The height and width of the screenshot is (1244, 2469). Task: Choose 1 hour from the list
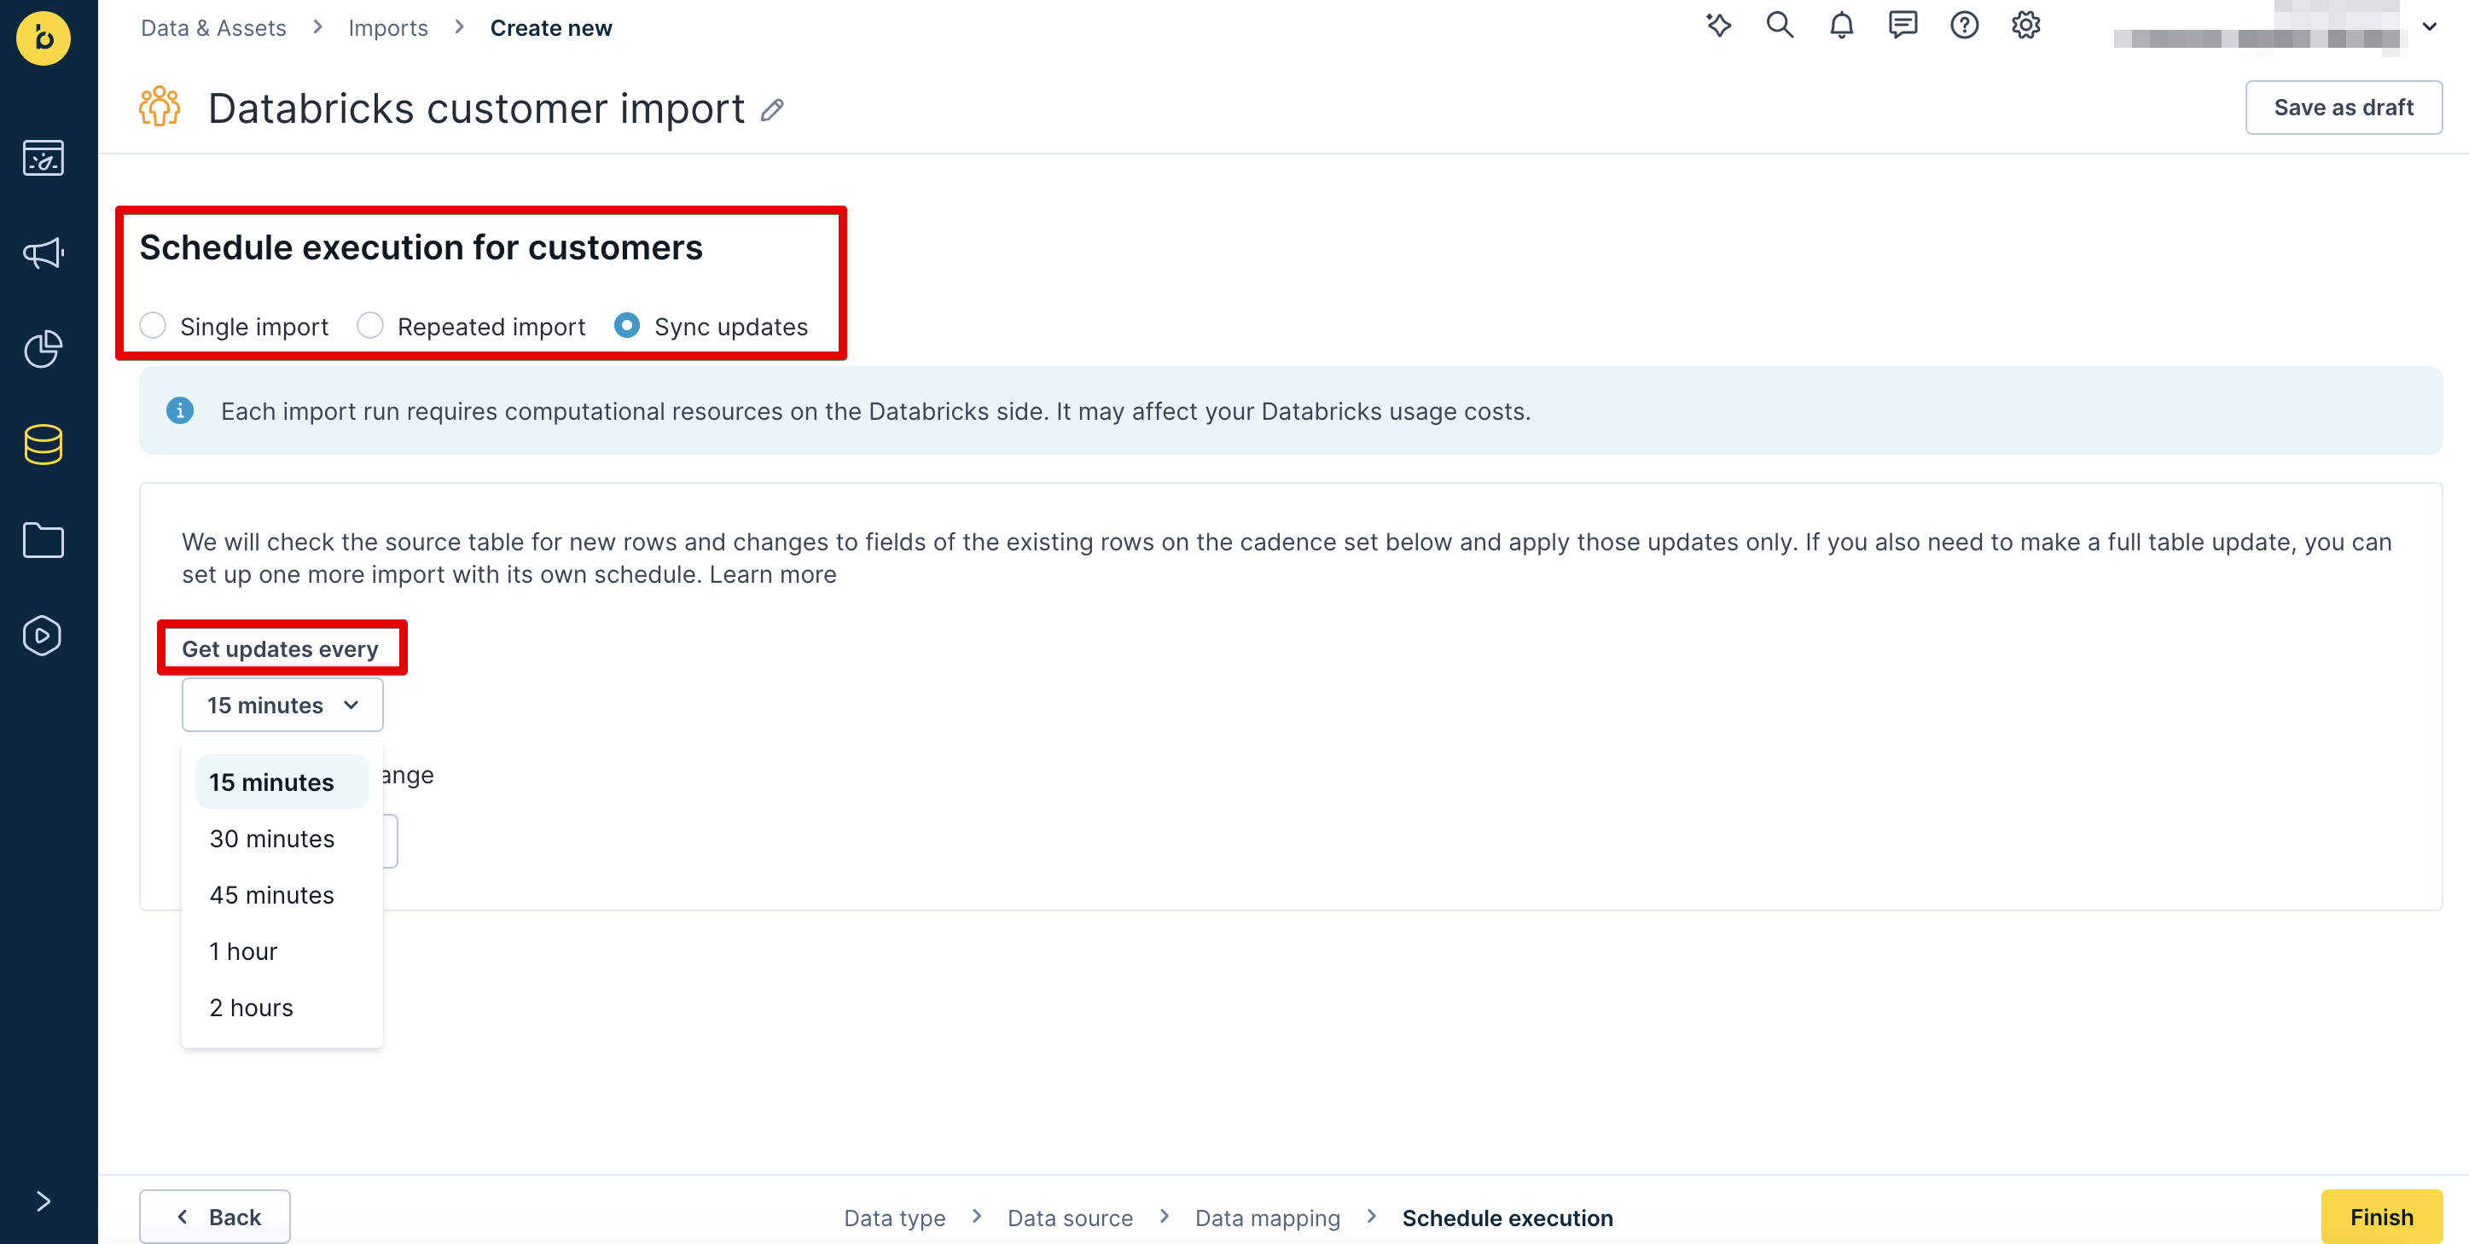pos(282,951)
